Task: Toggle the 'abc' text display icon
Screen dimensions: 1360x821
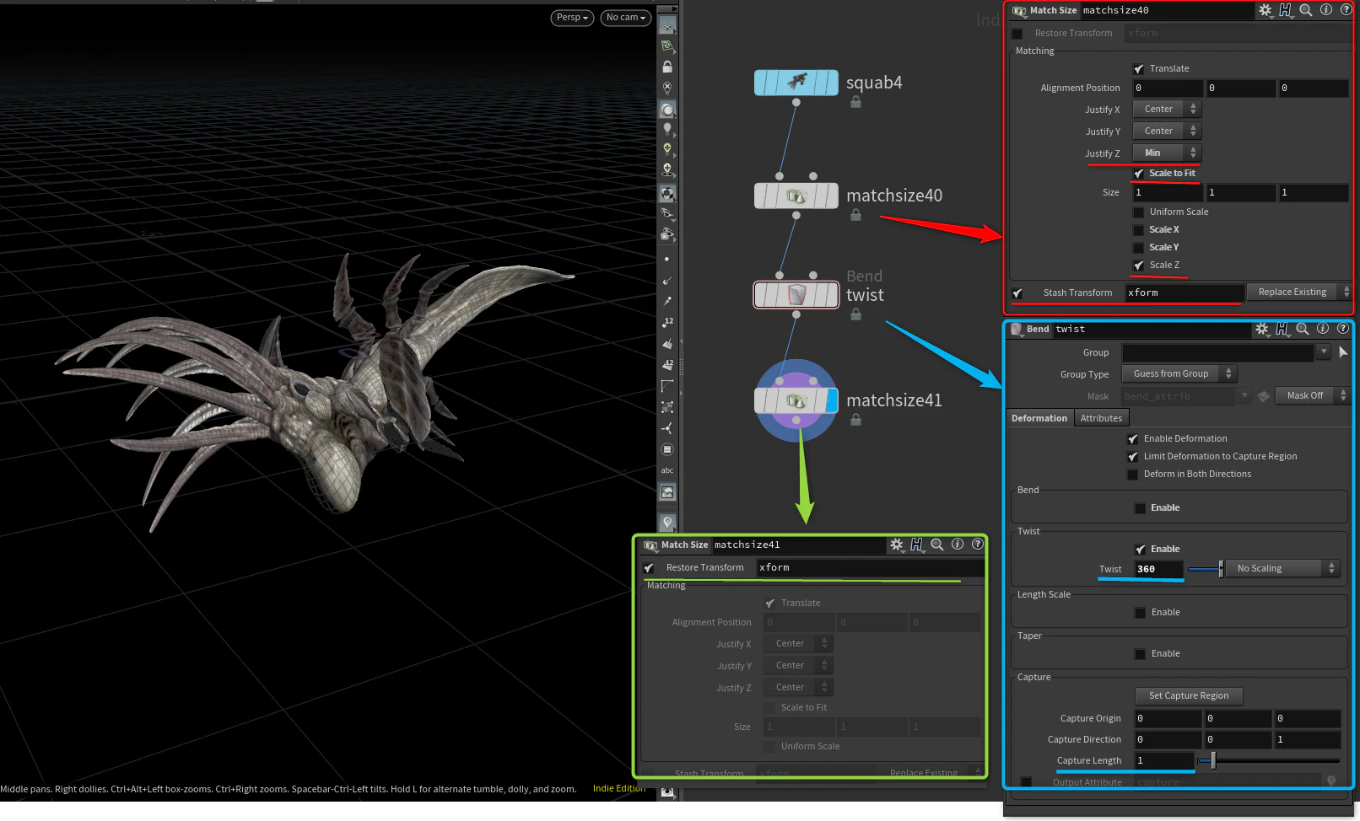Action: (667, 470)
